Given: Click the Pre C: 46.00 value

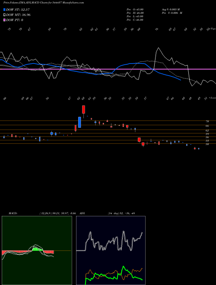Looking at the screenshot, I should [135, 20].
